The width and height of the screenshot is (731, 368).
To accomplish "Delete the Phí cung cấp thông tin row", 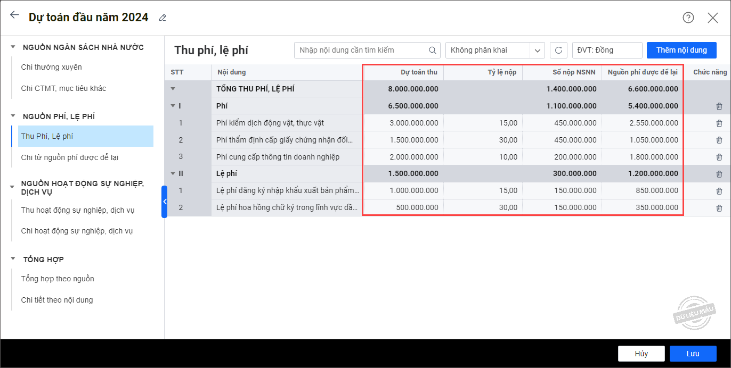I will click(x=719, y=157).
